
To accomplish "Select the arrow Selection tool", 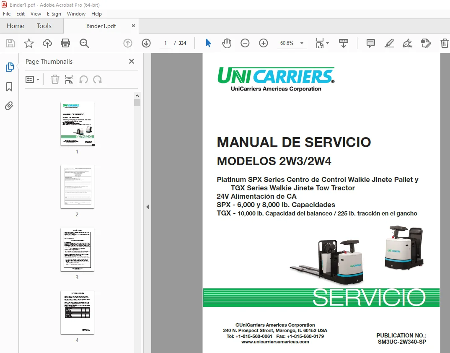I will pos(208,43).
